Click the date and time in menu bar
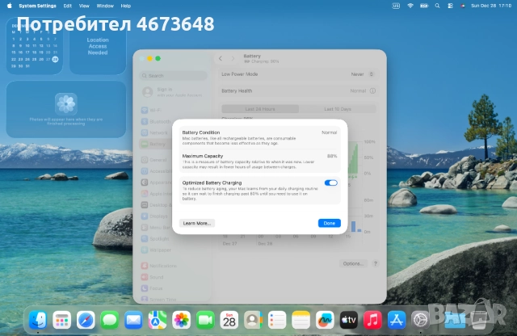This screenshot has width=517, height=336. point(491,6)
